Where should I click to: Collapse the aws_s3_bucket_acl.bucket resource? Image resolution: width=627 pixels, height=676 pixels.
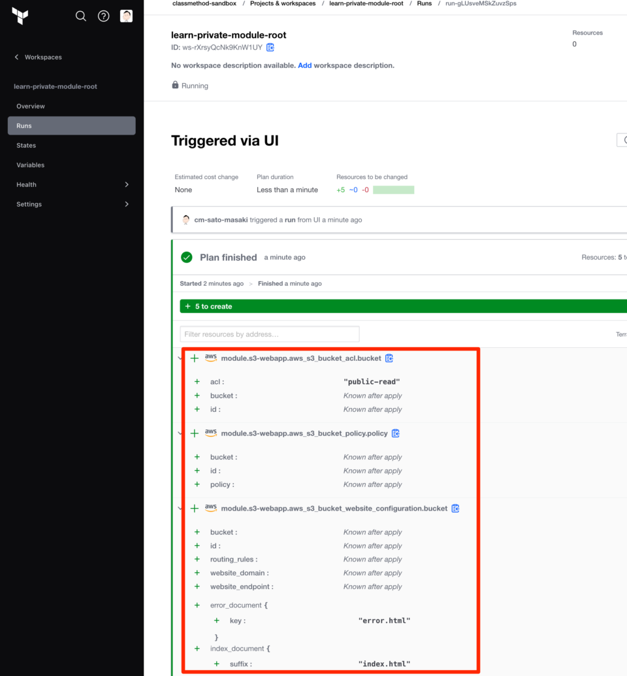(180, 358)
